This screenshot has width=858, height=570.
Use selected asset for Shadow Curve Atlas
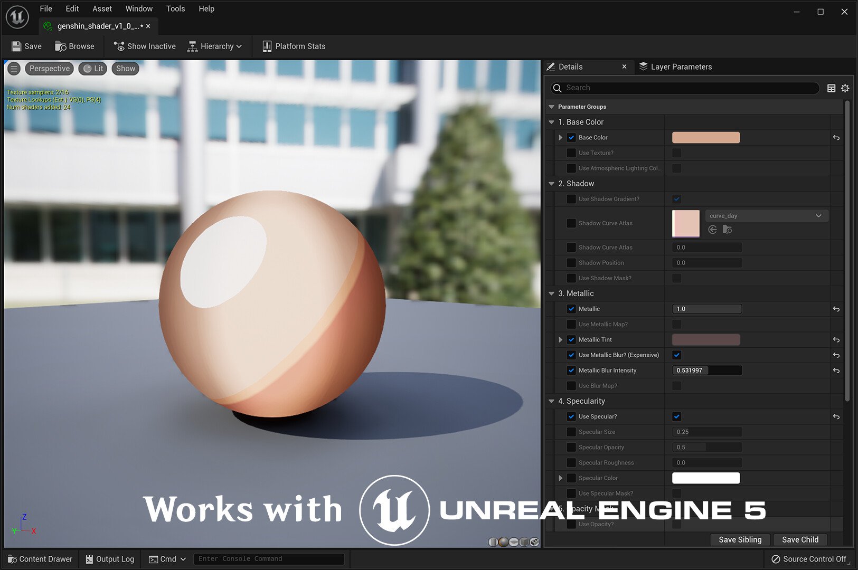click(712, 230)
